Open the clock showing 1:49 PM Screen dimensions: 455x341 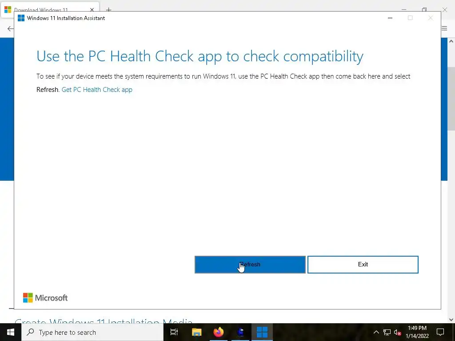pos(417,332)
